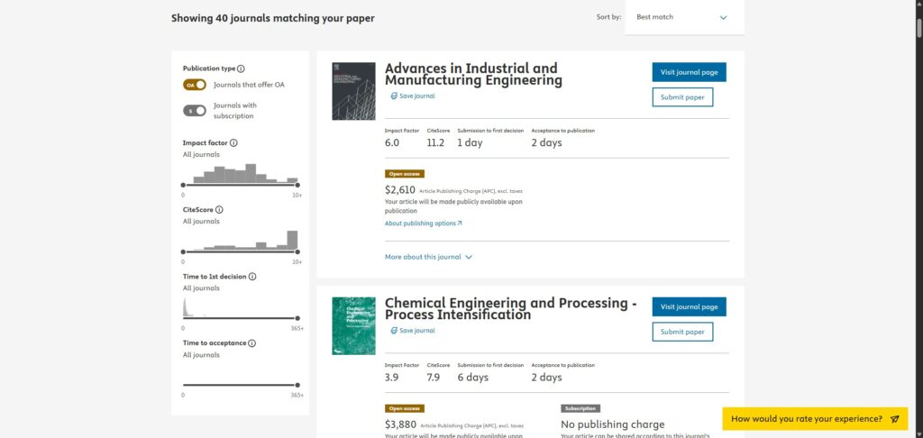Click the CiteScore value 7.9
This screenshot has height=438, width=923.
point(434,378)
